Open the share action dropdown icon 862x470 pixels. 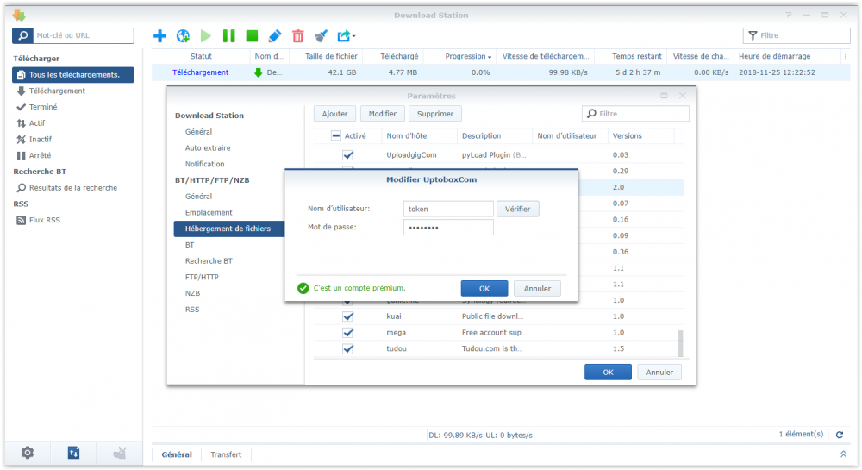tap(346, 35)
